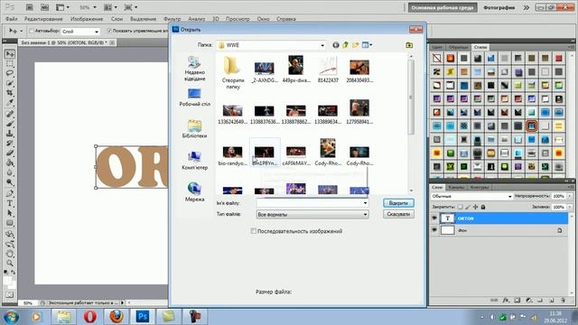
Task: Open the Filter menu
Action: (172, 19)
